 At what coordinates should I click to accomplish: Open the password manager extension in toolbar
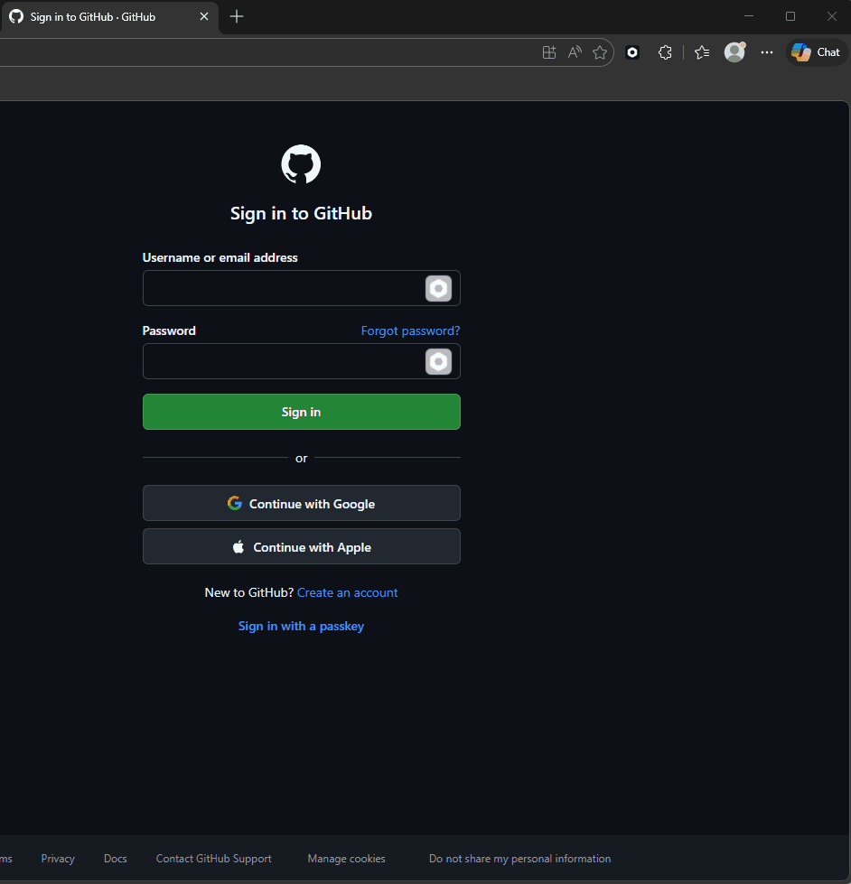[632, 52]
